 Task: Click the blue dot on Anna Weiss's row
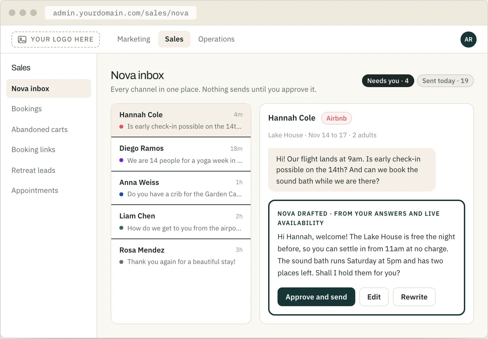point(121,194)
